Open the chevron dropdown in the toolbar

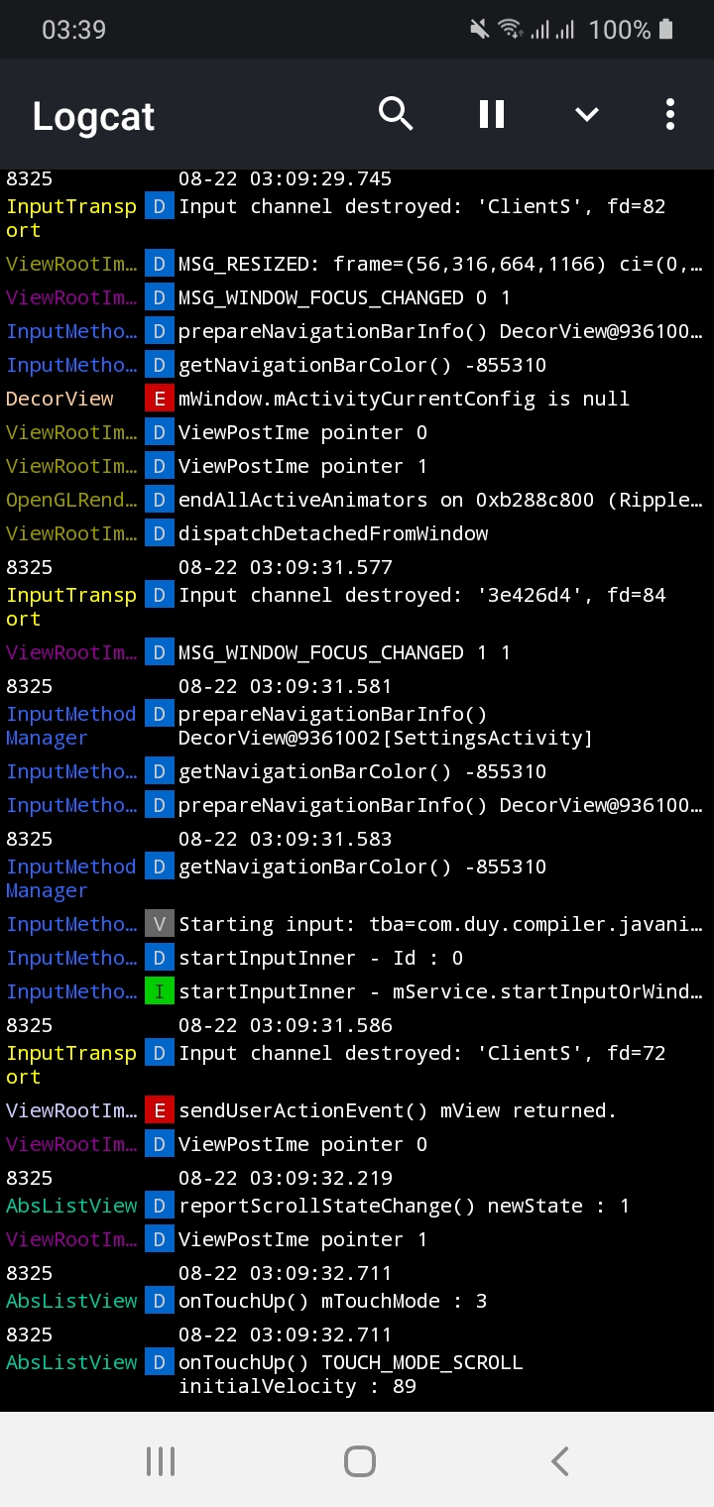pos(586,114)
